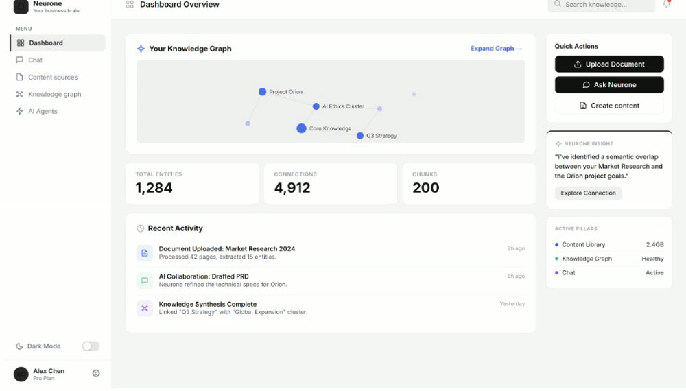Open Document Uploaded: Market Research 2024 entry
Viewport: 686px width, 391px height.
331,253
